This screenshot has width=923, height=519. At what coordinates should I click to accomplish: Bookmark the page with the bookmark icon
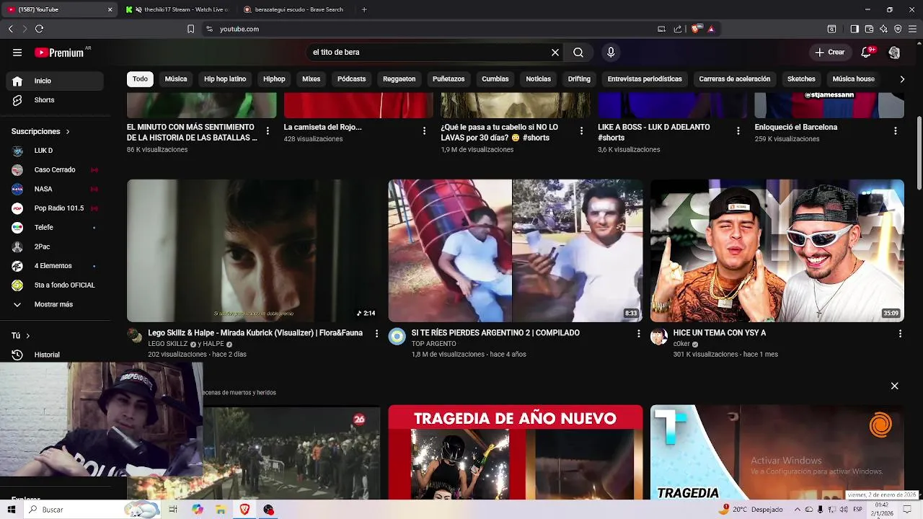[190, 29]
